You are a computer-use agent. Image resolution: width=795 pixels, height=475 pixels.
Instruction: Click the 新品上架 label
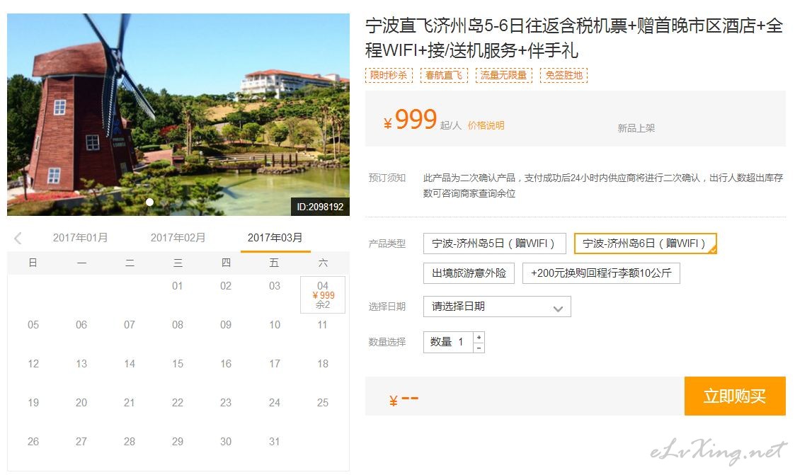[636, 128]
